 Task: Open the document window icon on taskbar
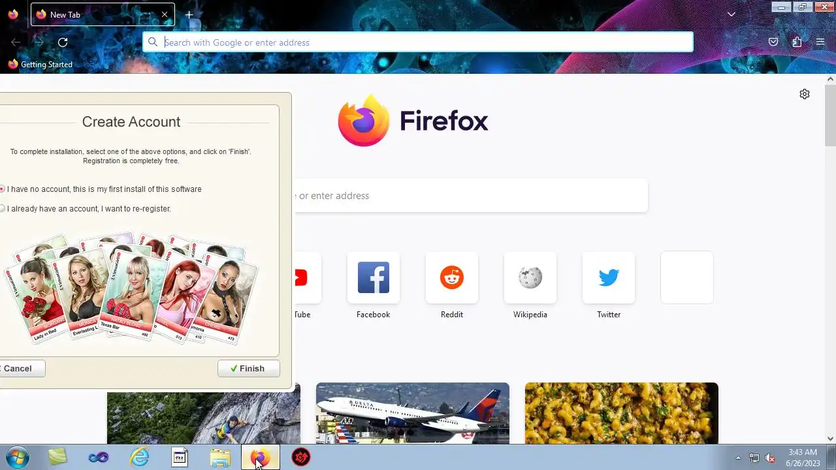pyautogui.click(x=180, y=458)
